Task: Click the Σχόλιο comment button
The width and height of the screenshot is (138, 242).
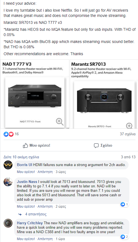Action: click(103, 145)
